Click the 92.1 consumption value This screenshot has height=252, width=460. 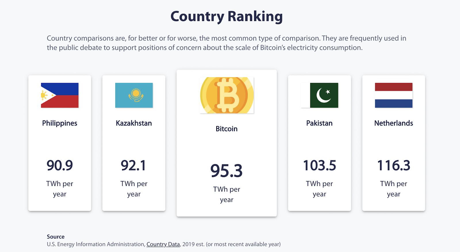(x=134, y=165)
